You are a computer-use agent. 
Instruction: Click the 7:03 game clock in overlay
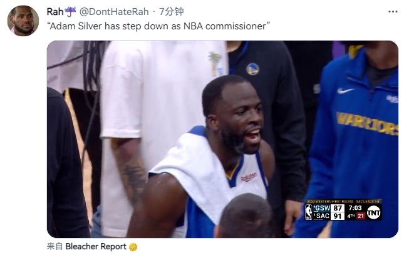(x=355, y=208)
